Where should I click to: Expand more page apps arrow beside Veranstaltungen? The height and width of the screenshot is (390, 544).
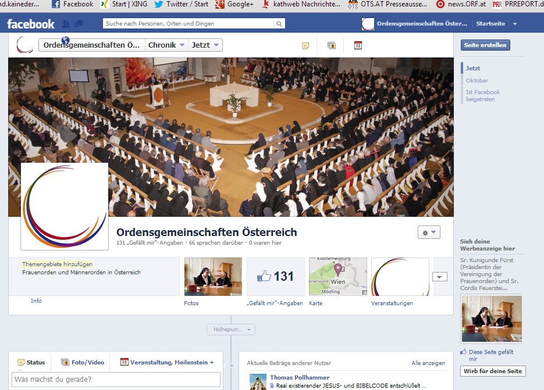click(x=440, y=277)
